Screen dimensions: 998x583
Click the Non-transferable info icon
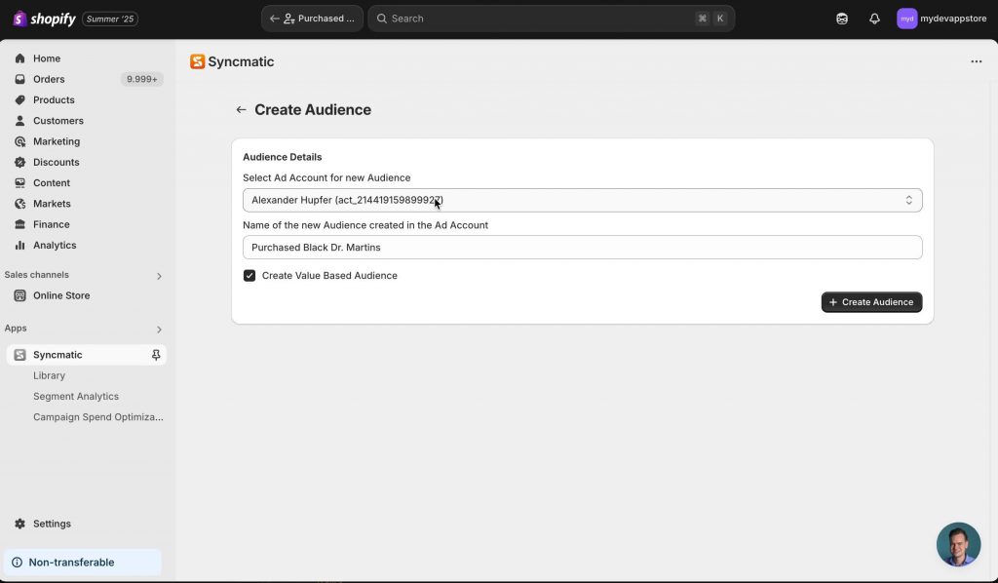[x=18, y=563]
